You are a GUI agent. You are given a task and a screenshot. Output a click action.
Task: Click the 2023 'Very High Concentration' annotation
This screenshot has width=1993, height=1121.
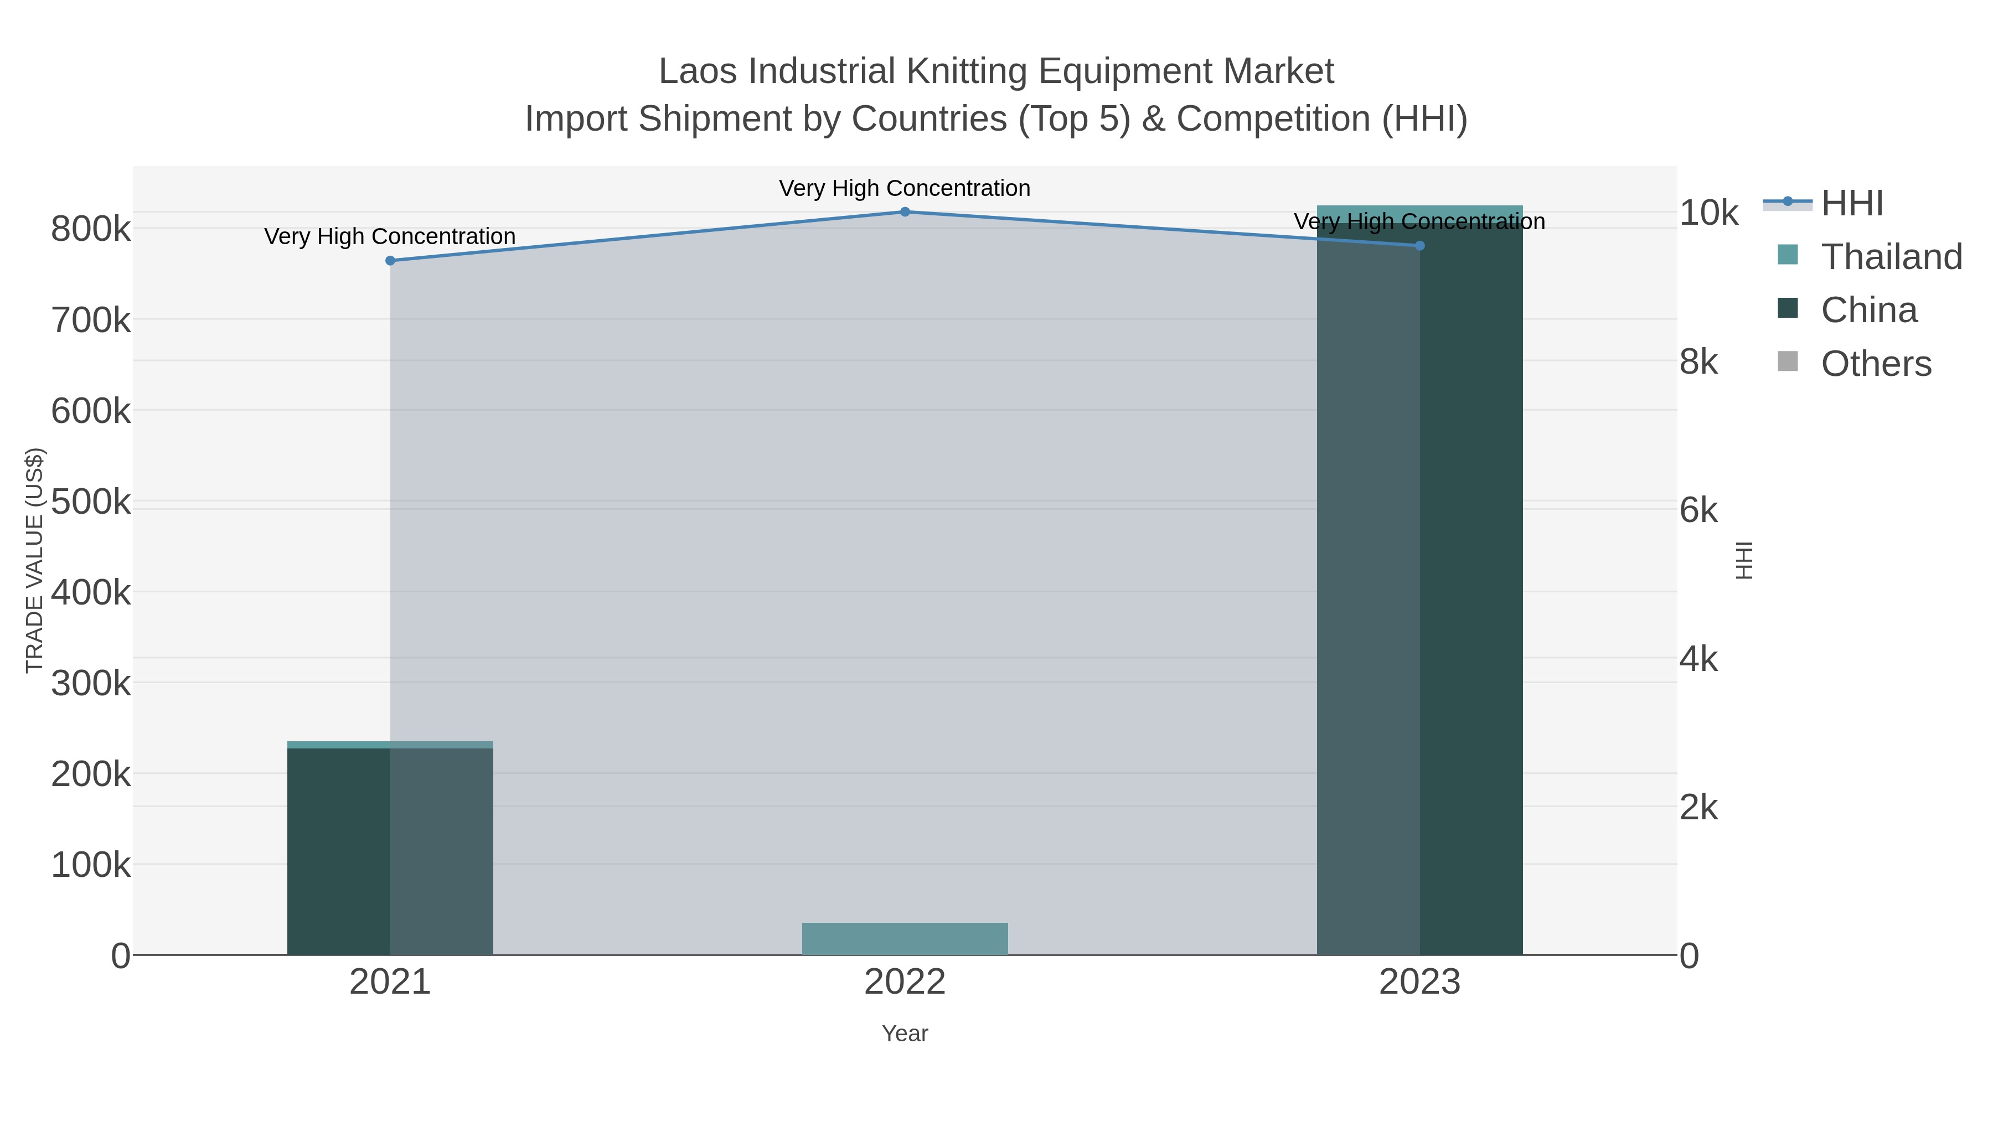pyautogui.click(x=1419, y=221)
